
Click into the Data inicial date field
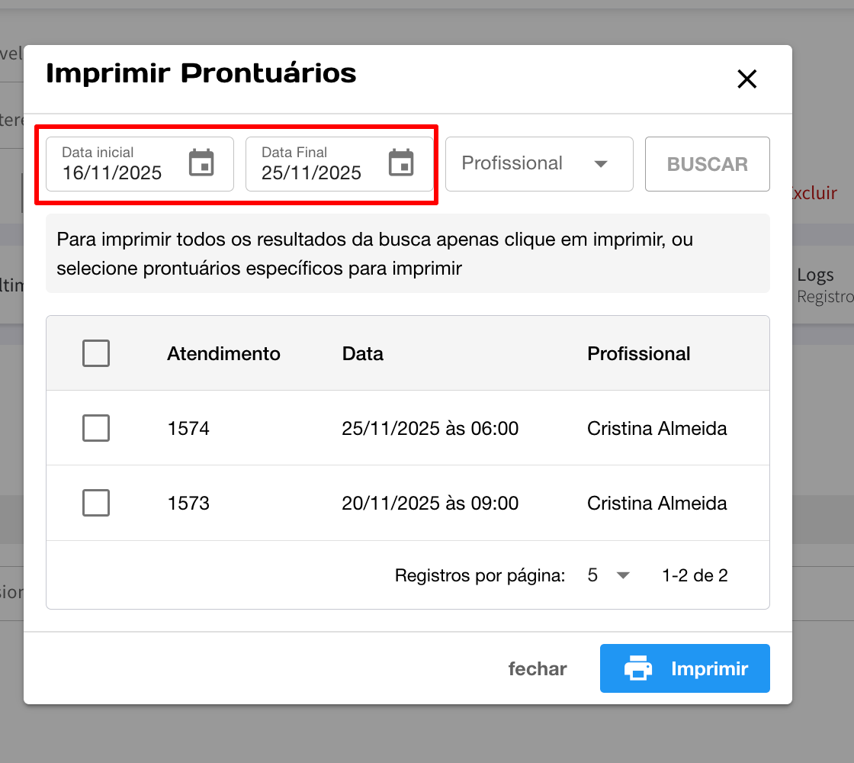coord(114,172)
